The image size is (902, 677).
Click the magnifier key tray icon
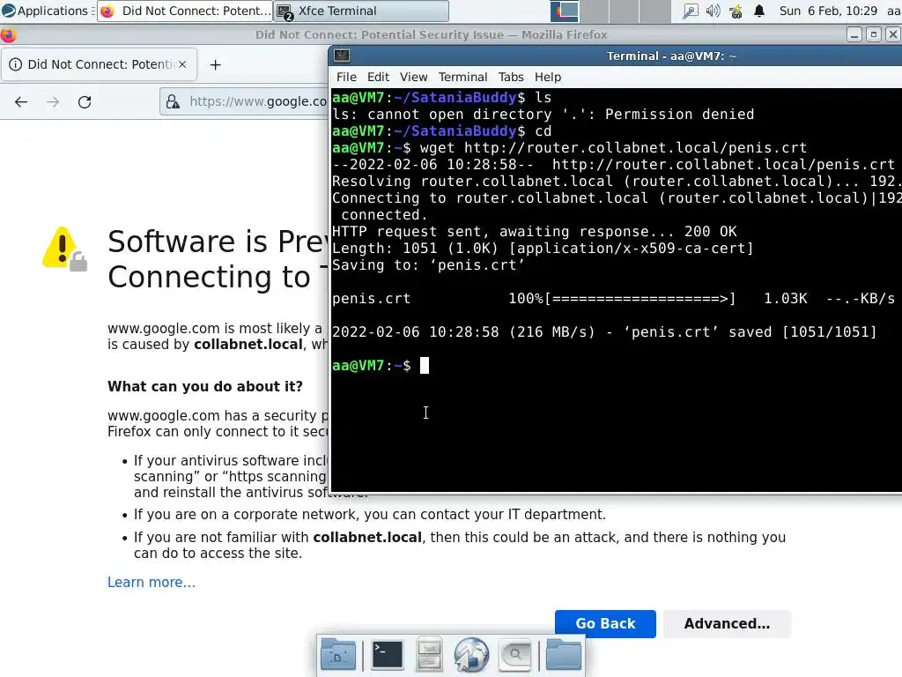coord(690,11)
